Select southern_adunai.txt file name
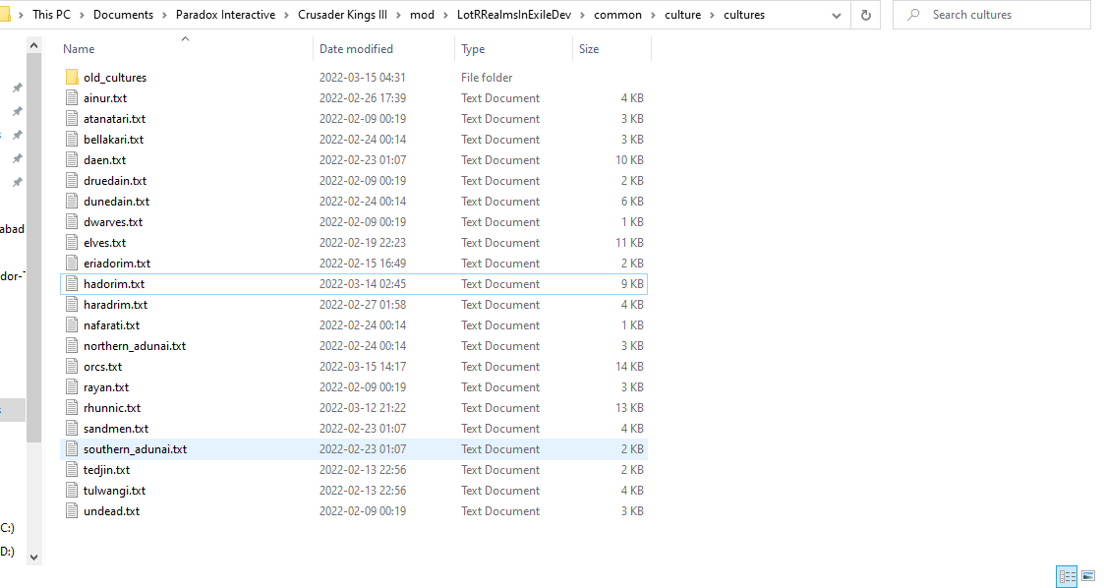This screenshot has width=1104, height=588. point(136,449)
